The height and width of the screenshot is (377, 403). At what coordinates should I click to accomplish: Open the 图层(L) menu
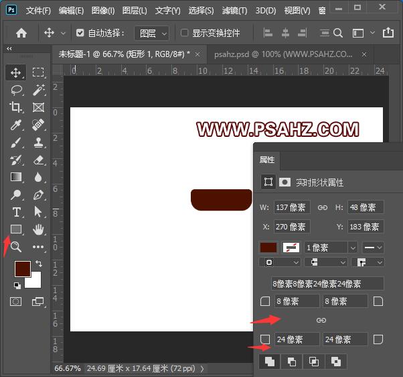(135, 11)
